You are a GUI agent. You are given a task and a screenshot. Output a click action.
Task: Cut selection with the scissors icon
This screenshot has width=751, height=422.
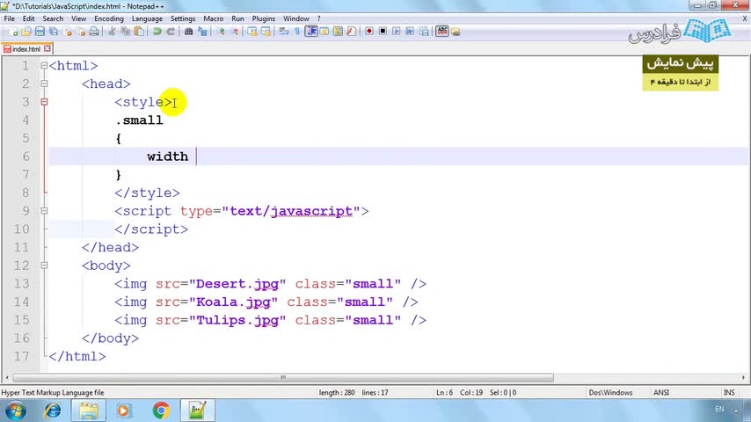click(x=112, y=32)
